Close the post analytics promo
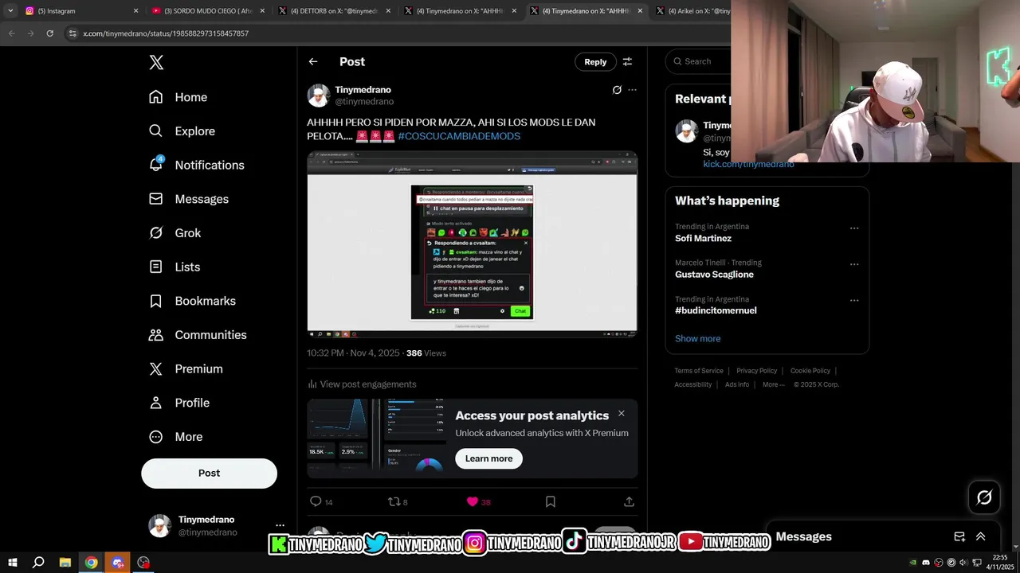This screenshot has width=1020, height=573. 622,413
